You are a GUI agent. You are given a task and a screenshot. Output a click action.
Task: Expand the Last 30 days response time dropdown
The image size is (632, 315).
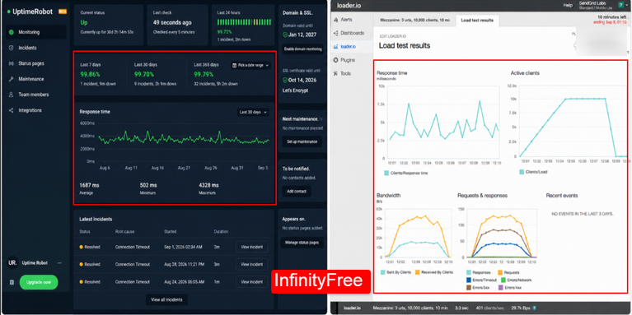253,112
